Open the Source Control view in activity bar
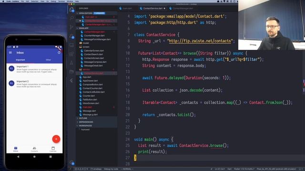Image resolution: width=305 pixels, height=171 pixels. (x=71, y=27)
